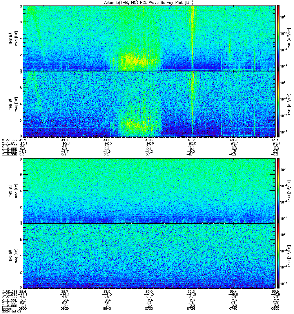Image resolution: width=294 pixels, height=314 pixels.
Task: Click the PSD colorbar beside the THC B∥ panel
Action: coord(278,256)
